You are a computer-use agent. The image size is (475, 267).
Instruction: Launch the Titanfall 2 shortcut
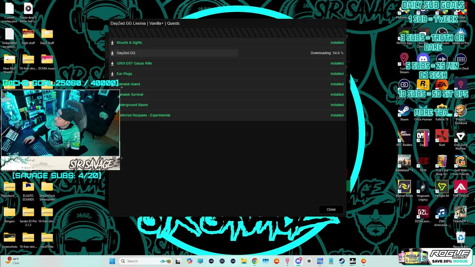coord(461,215)
